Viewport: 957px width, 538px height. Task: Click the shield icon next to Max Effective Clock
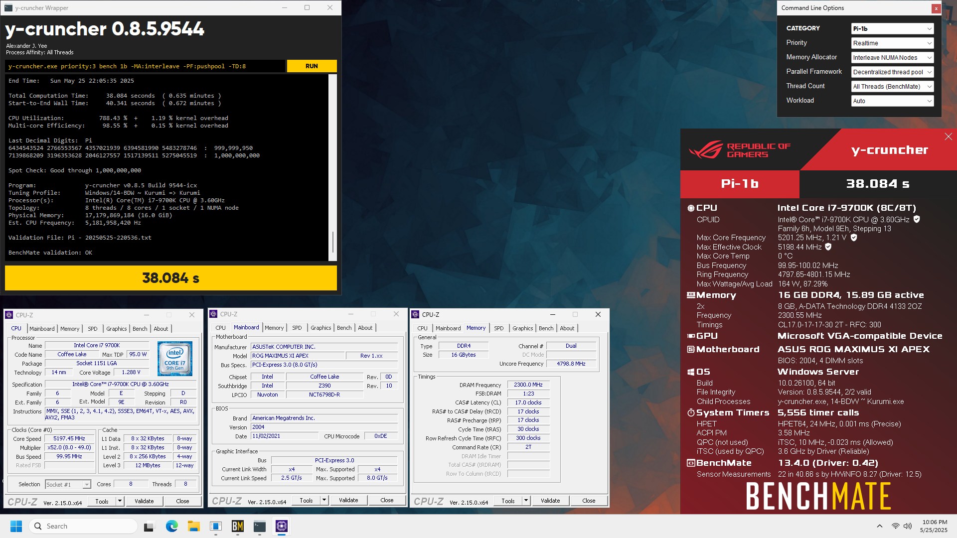click(x=828, y=247)
